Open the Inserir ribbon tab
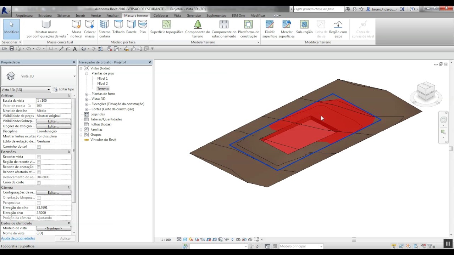 point(81,16)
